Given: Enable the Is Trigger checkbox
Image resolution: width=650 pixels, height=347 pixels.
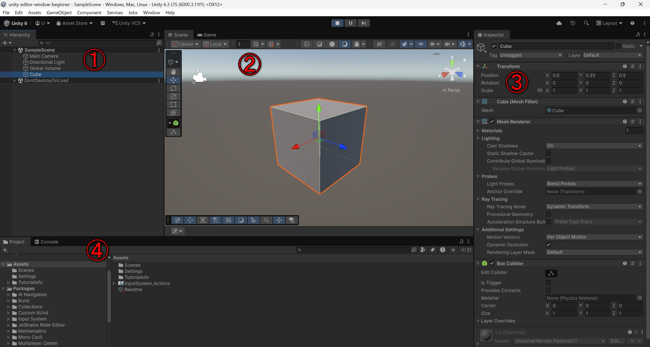Looking at the screenshot, I should pyautogui.click(x=548, y=283).
